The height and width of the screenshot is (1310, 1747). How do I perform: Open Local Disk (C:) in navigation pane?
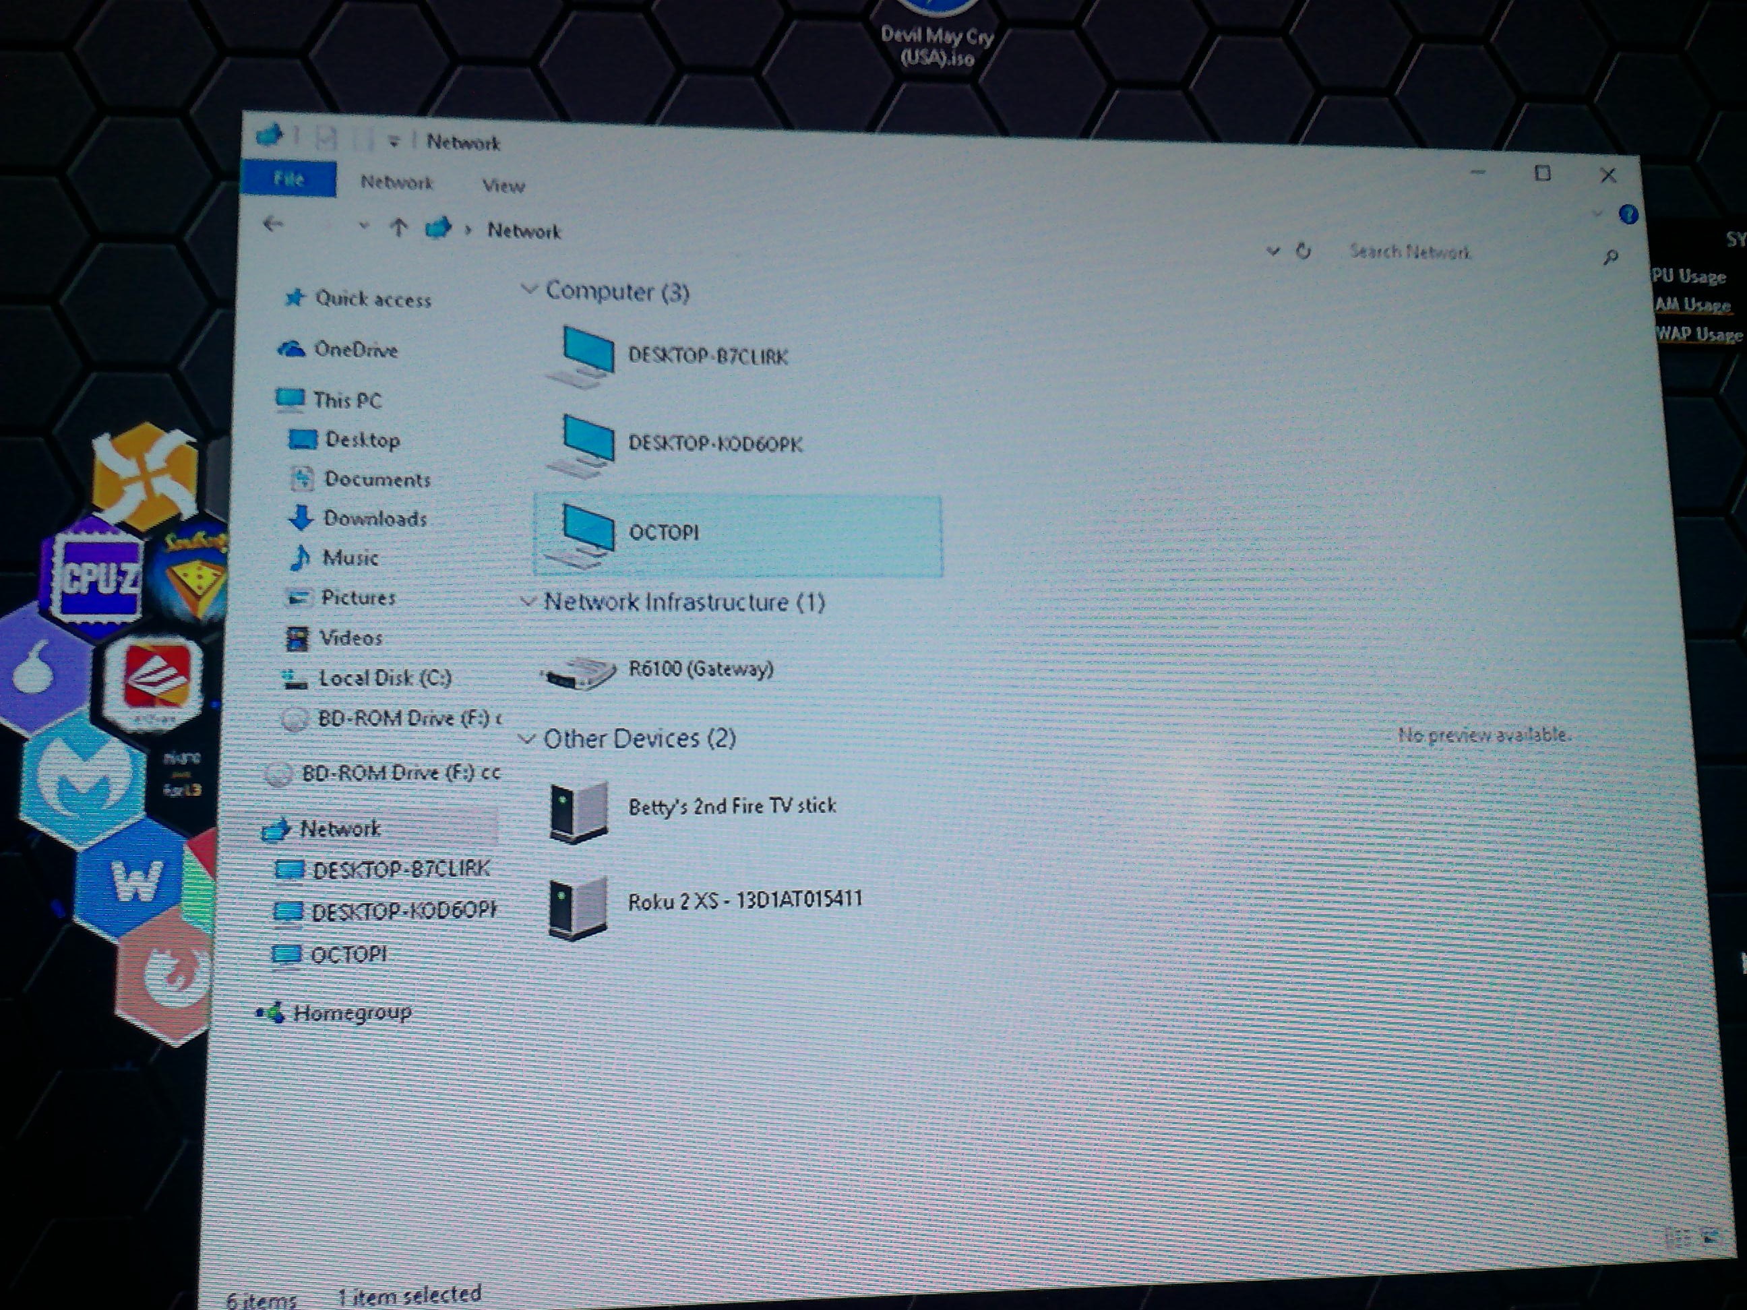[367, 679]
